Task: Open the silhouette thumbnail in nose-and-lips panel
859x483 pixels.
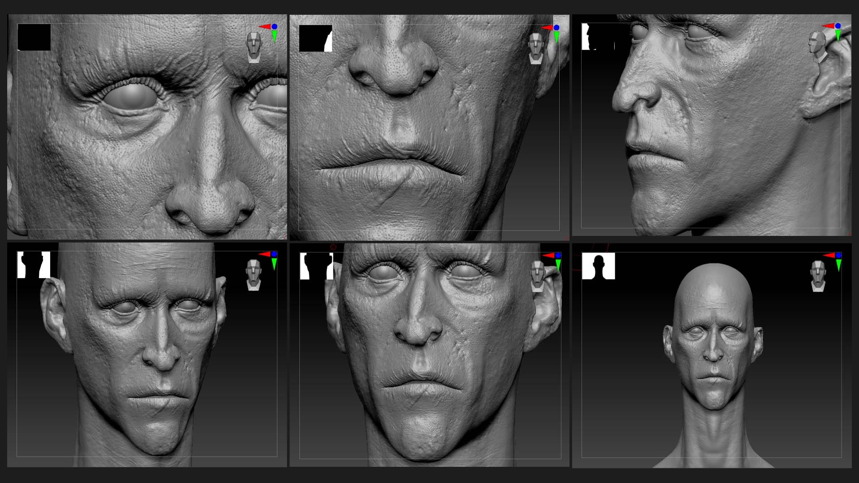Action: pos(315,38)
